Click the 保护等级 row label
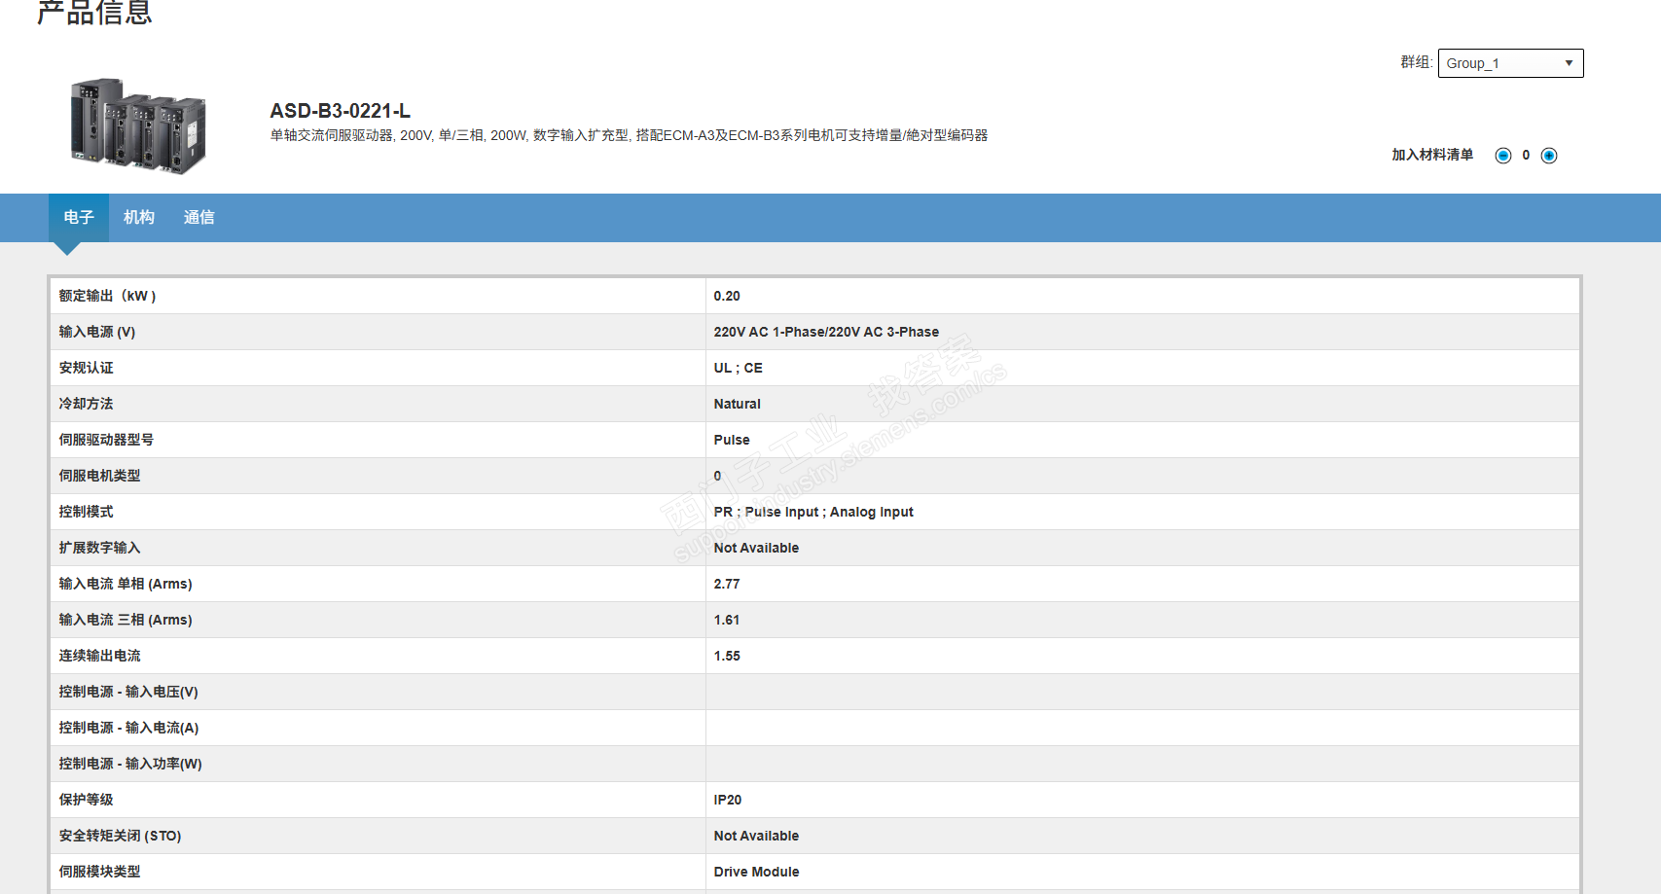 pyautogui.click(x=86, y=800)
